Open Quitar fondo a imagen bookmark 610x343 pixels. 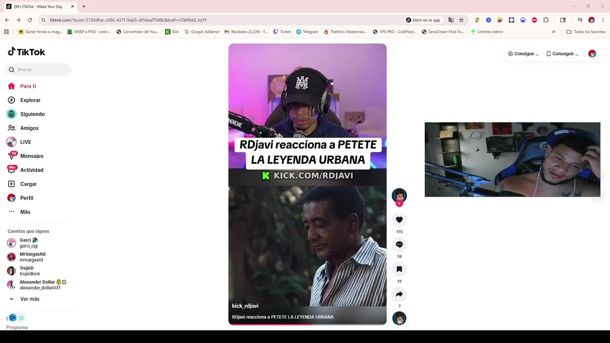(40, 32)
